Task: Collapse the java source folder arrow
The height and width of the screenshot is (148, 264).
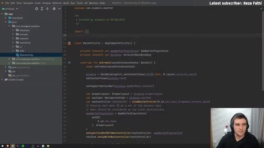Action: [5, 22]
